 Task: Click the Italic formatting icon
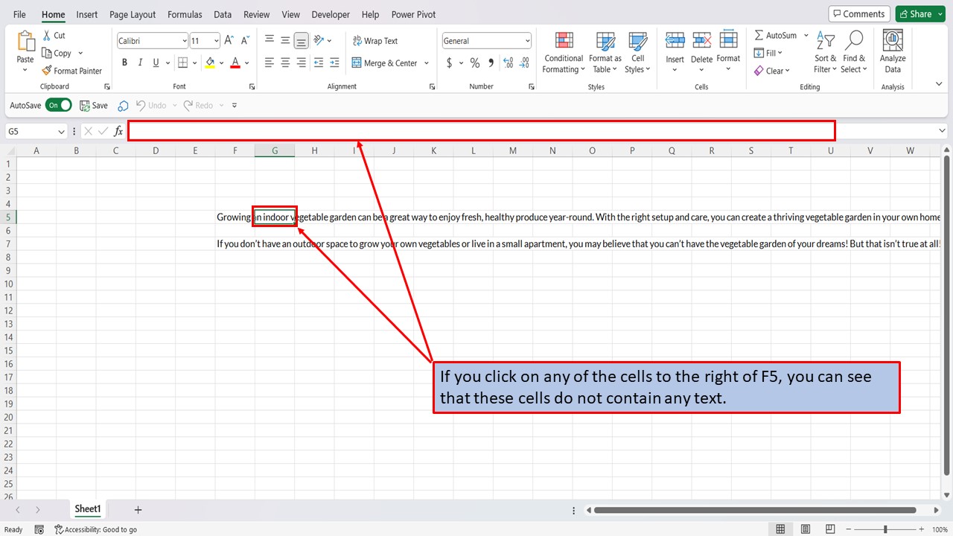coord(140,63)
